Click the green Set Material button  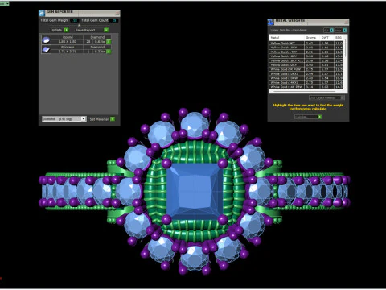click(113, 119)
